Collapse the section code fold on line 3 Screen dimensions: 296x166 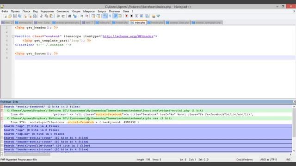tap(13, 36)
